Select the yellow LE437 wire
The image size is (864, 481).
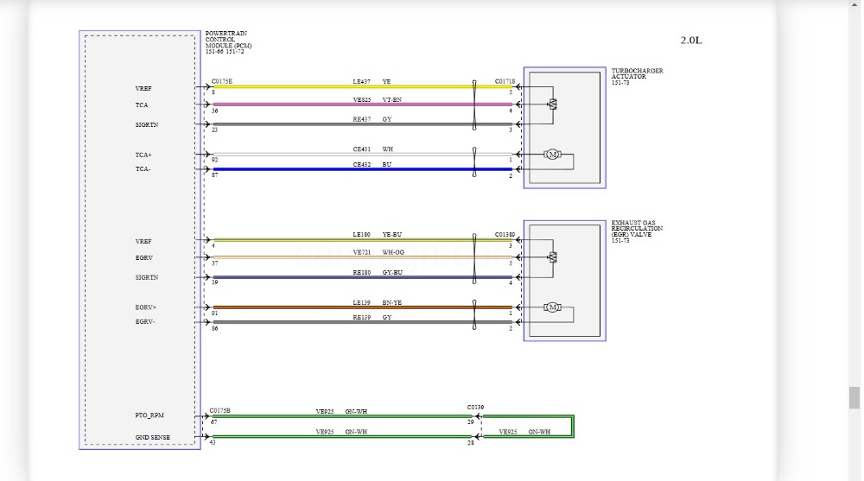pyautogui.click(x=346, y=86)
